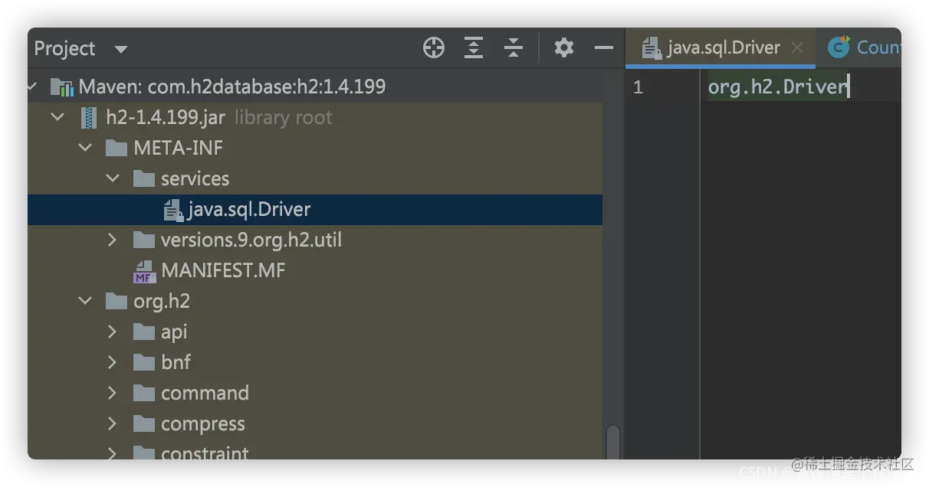Open the Project view dropdown arrow
929x487 pixels.
coord(120,50)
